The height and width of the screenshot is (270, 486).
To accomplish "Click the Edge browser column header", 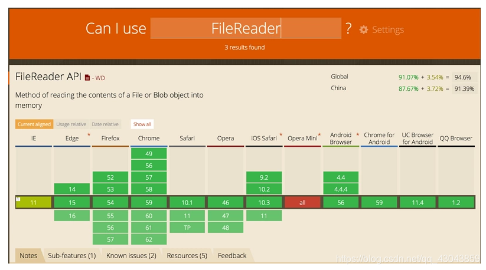I will point(72,139).
